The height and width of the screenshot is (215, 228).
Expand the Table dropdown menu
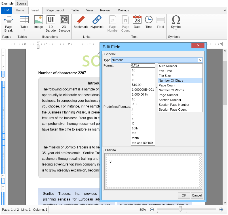point(24,30)
